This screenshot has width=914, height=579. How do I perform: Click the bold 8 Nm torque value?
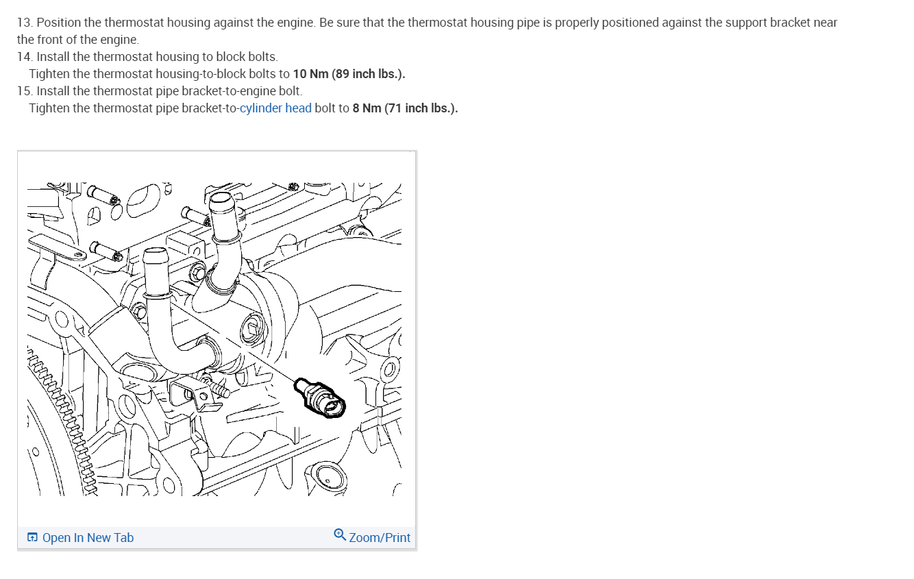[405, 108]
